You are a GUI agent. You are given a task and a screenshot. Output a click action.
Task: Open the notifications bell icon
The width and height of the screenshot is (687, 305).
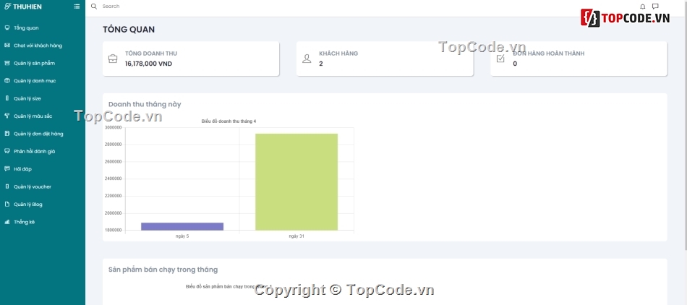pyautogui.click(x=643, y=7)
